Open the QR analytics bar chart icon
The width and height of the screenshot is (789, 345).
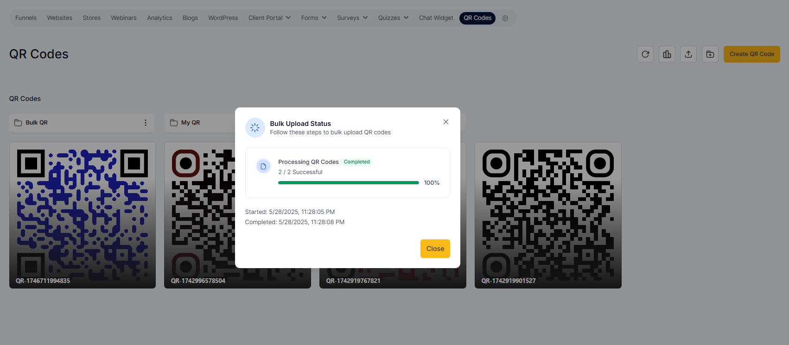coord(667,54)
